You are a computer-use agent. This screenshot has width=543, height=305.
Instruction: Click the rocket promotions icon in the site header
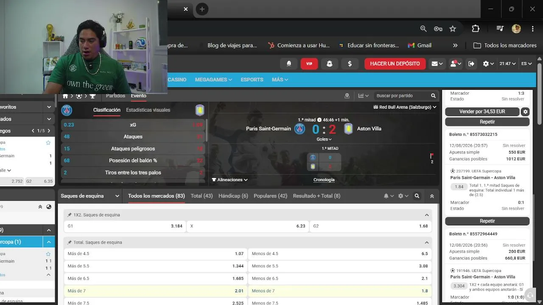click(289, 64)
